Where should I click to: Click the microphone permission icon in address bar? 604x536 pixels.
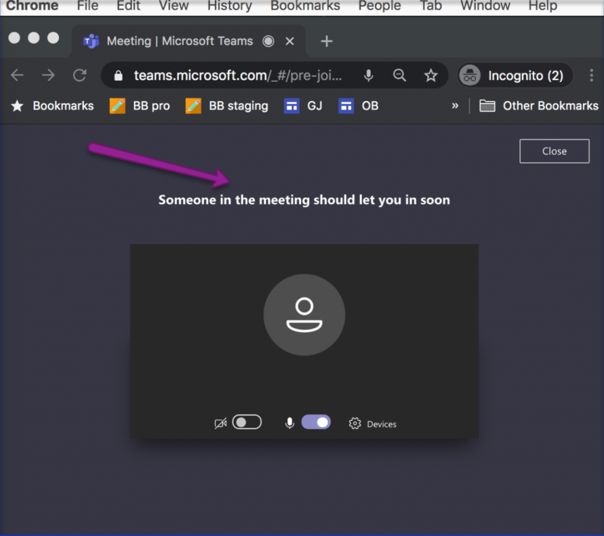click(369, 76)
